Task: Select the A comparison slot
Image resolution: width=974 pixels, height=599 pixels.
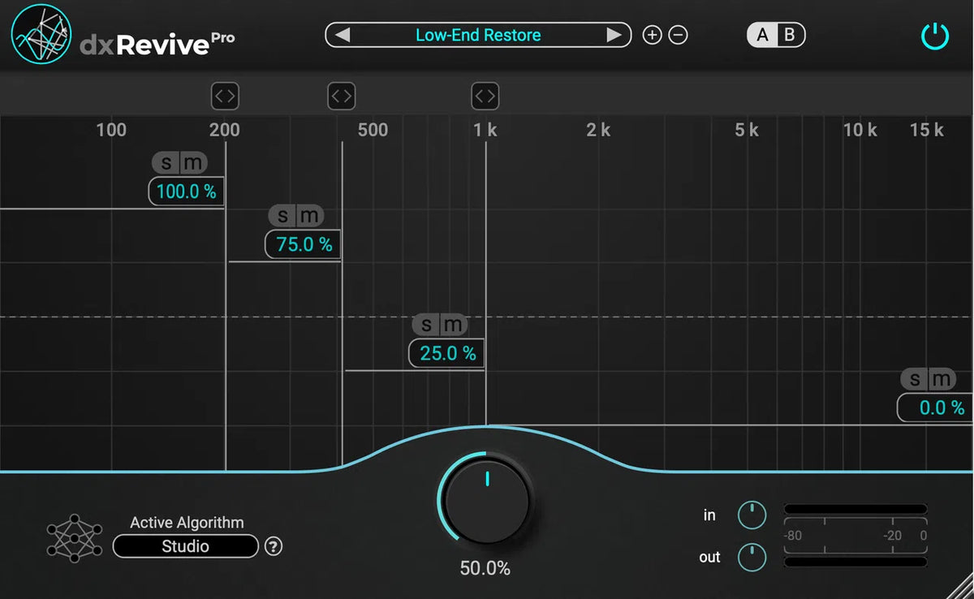Action: point(764,35)
